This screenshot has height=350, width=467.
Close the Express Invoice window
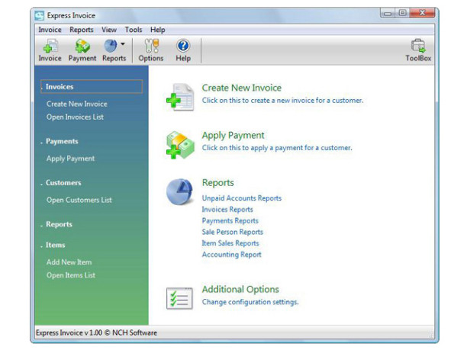(x=422, y=13)
